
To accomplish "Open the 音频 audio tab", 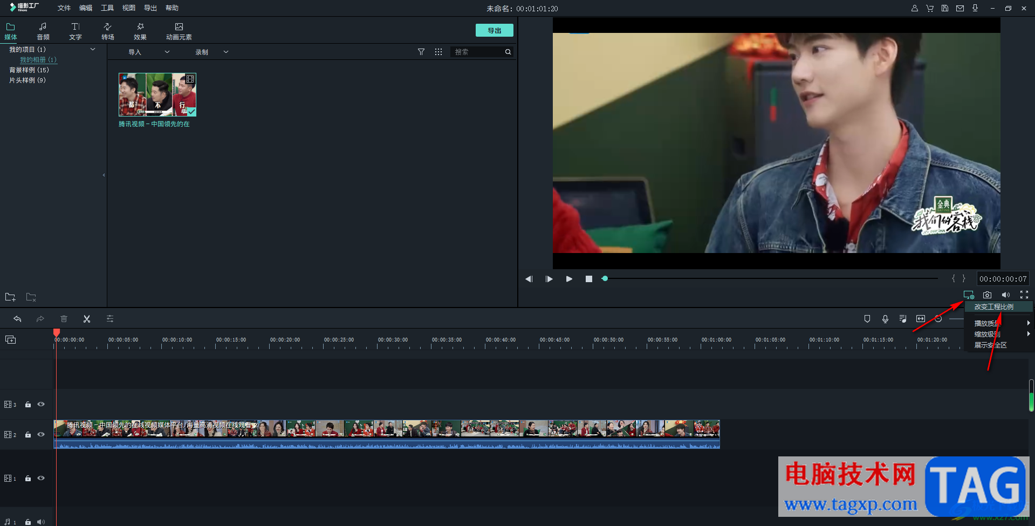I will click(43, 31).
